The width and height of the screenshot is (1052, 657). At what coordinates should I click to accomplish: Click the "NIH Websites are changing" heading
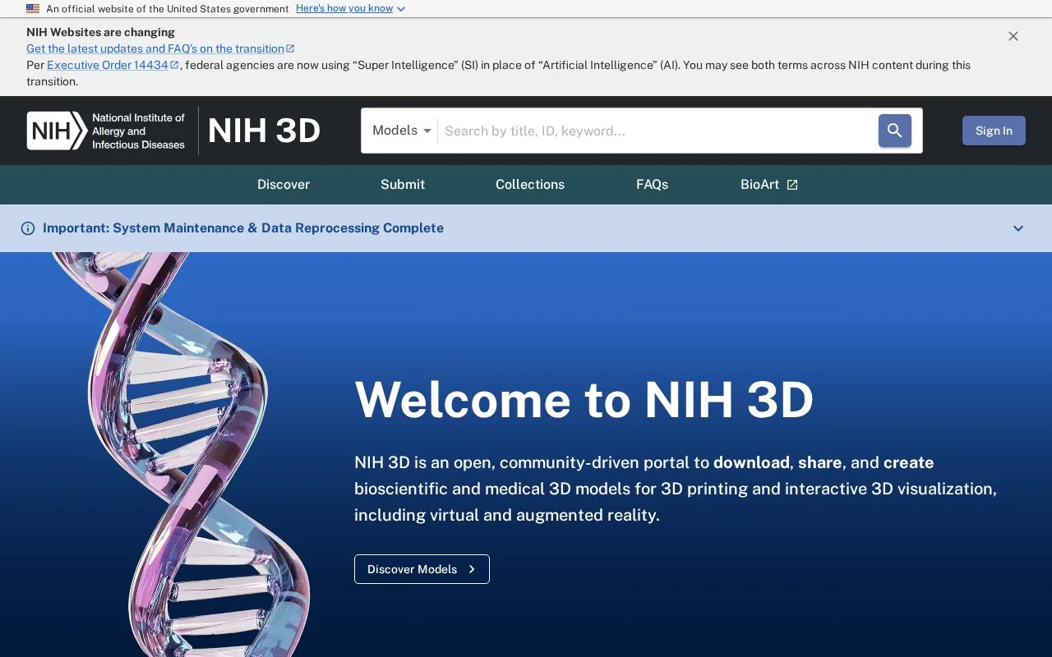coord(100,32)
